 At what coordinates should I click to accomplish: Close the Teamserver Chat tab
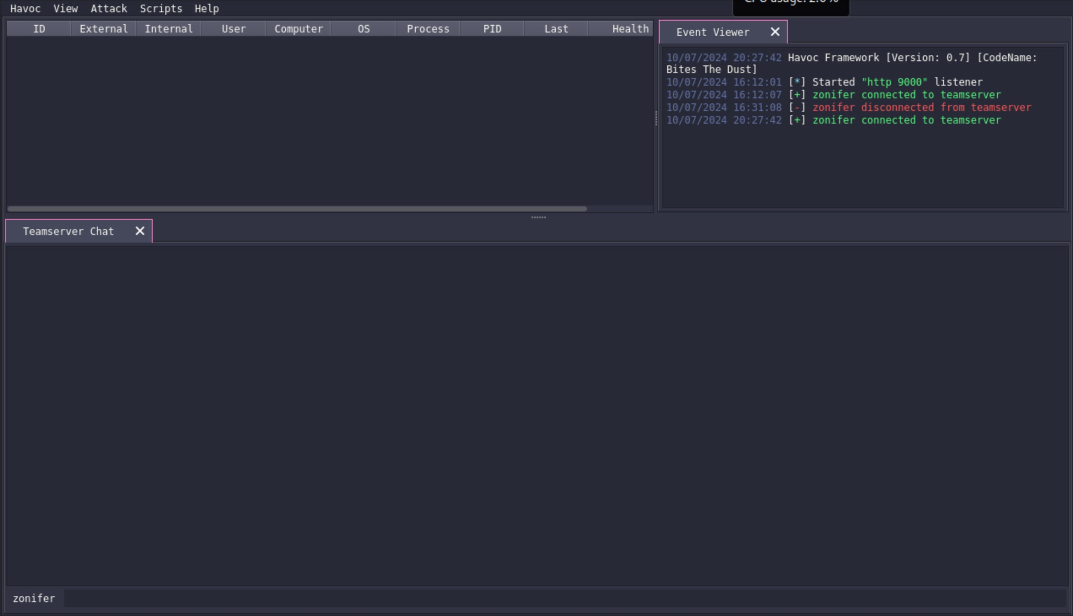click(140, 231)
